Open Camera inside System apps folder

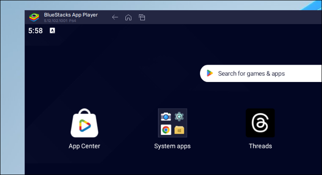[x=166, y=117]
